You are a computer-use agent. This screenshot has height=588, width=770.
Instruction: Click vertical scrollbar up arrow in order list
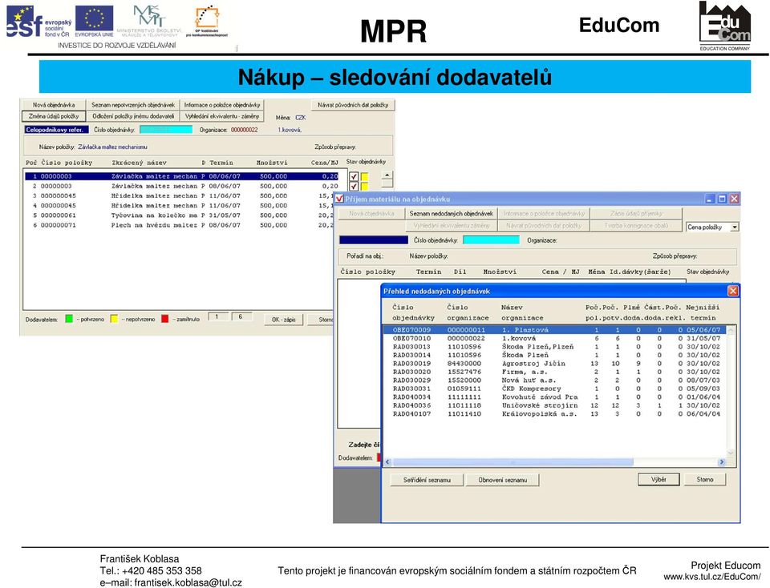pos(731,330)
